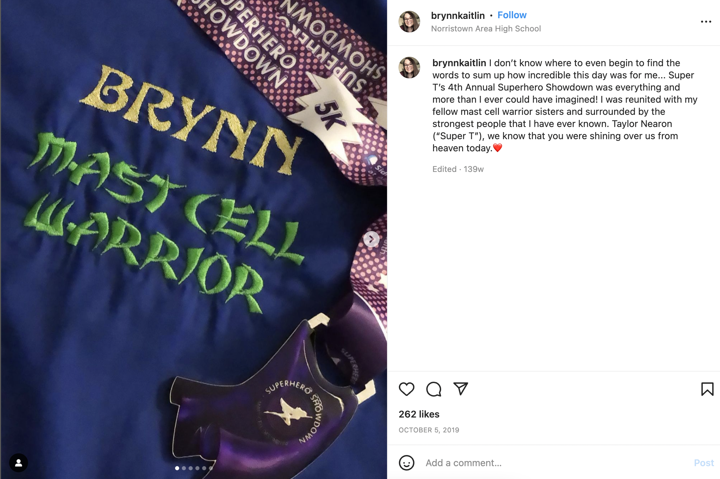Jump to second carousel dot
720x479 pixels.
click(184, 468)
